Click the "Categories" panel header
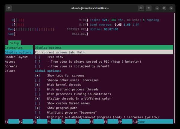180x129 pixels. [x=19, y=48]
